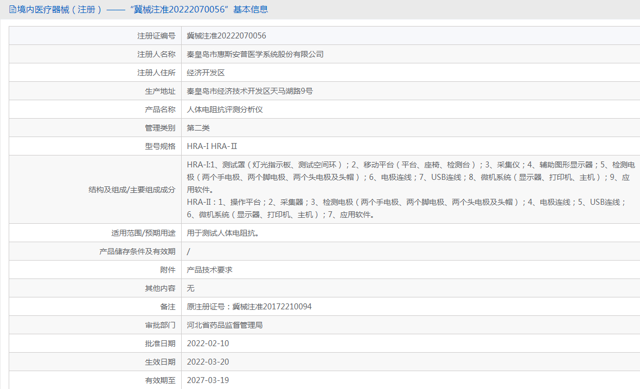Click the label 结构及组成/主要组成成分
Viewport: 640px width, 389px height.
[132, 190]
